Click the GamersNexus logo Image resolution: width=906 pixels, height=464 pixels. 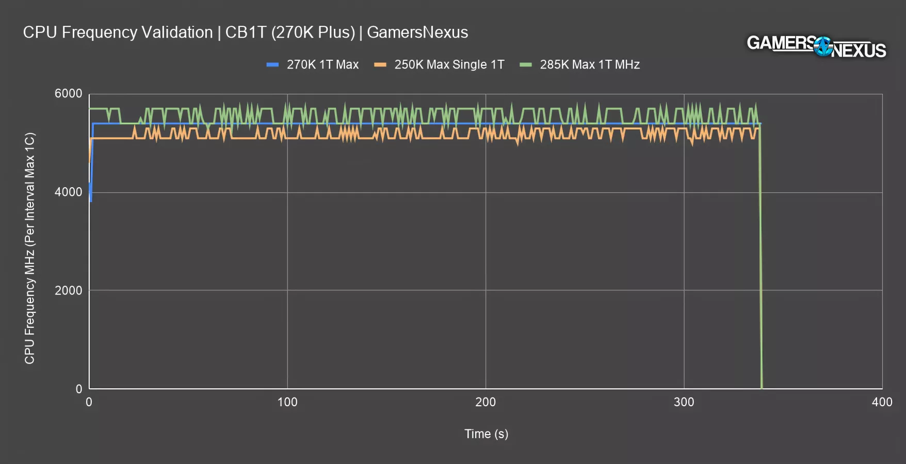coord(816,46)
